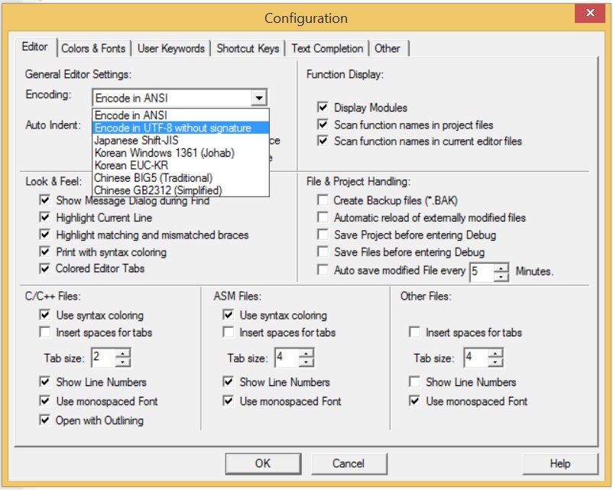Select the Editor tab
613x490 pixels.
click(x=35, y=47)
